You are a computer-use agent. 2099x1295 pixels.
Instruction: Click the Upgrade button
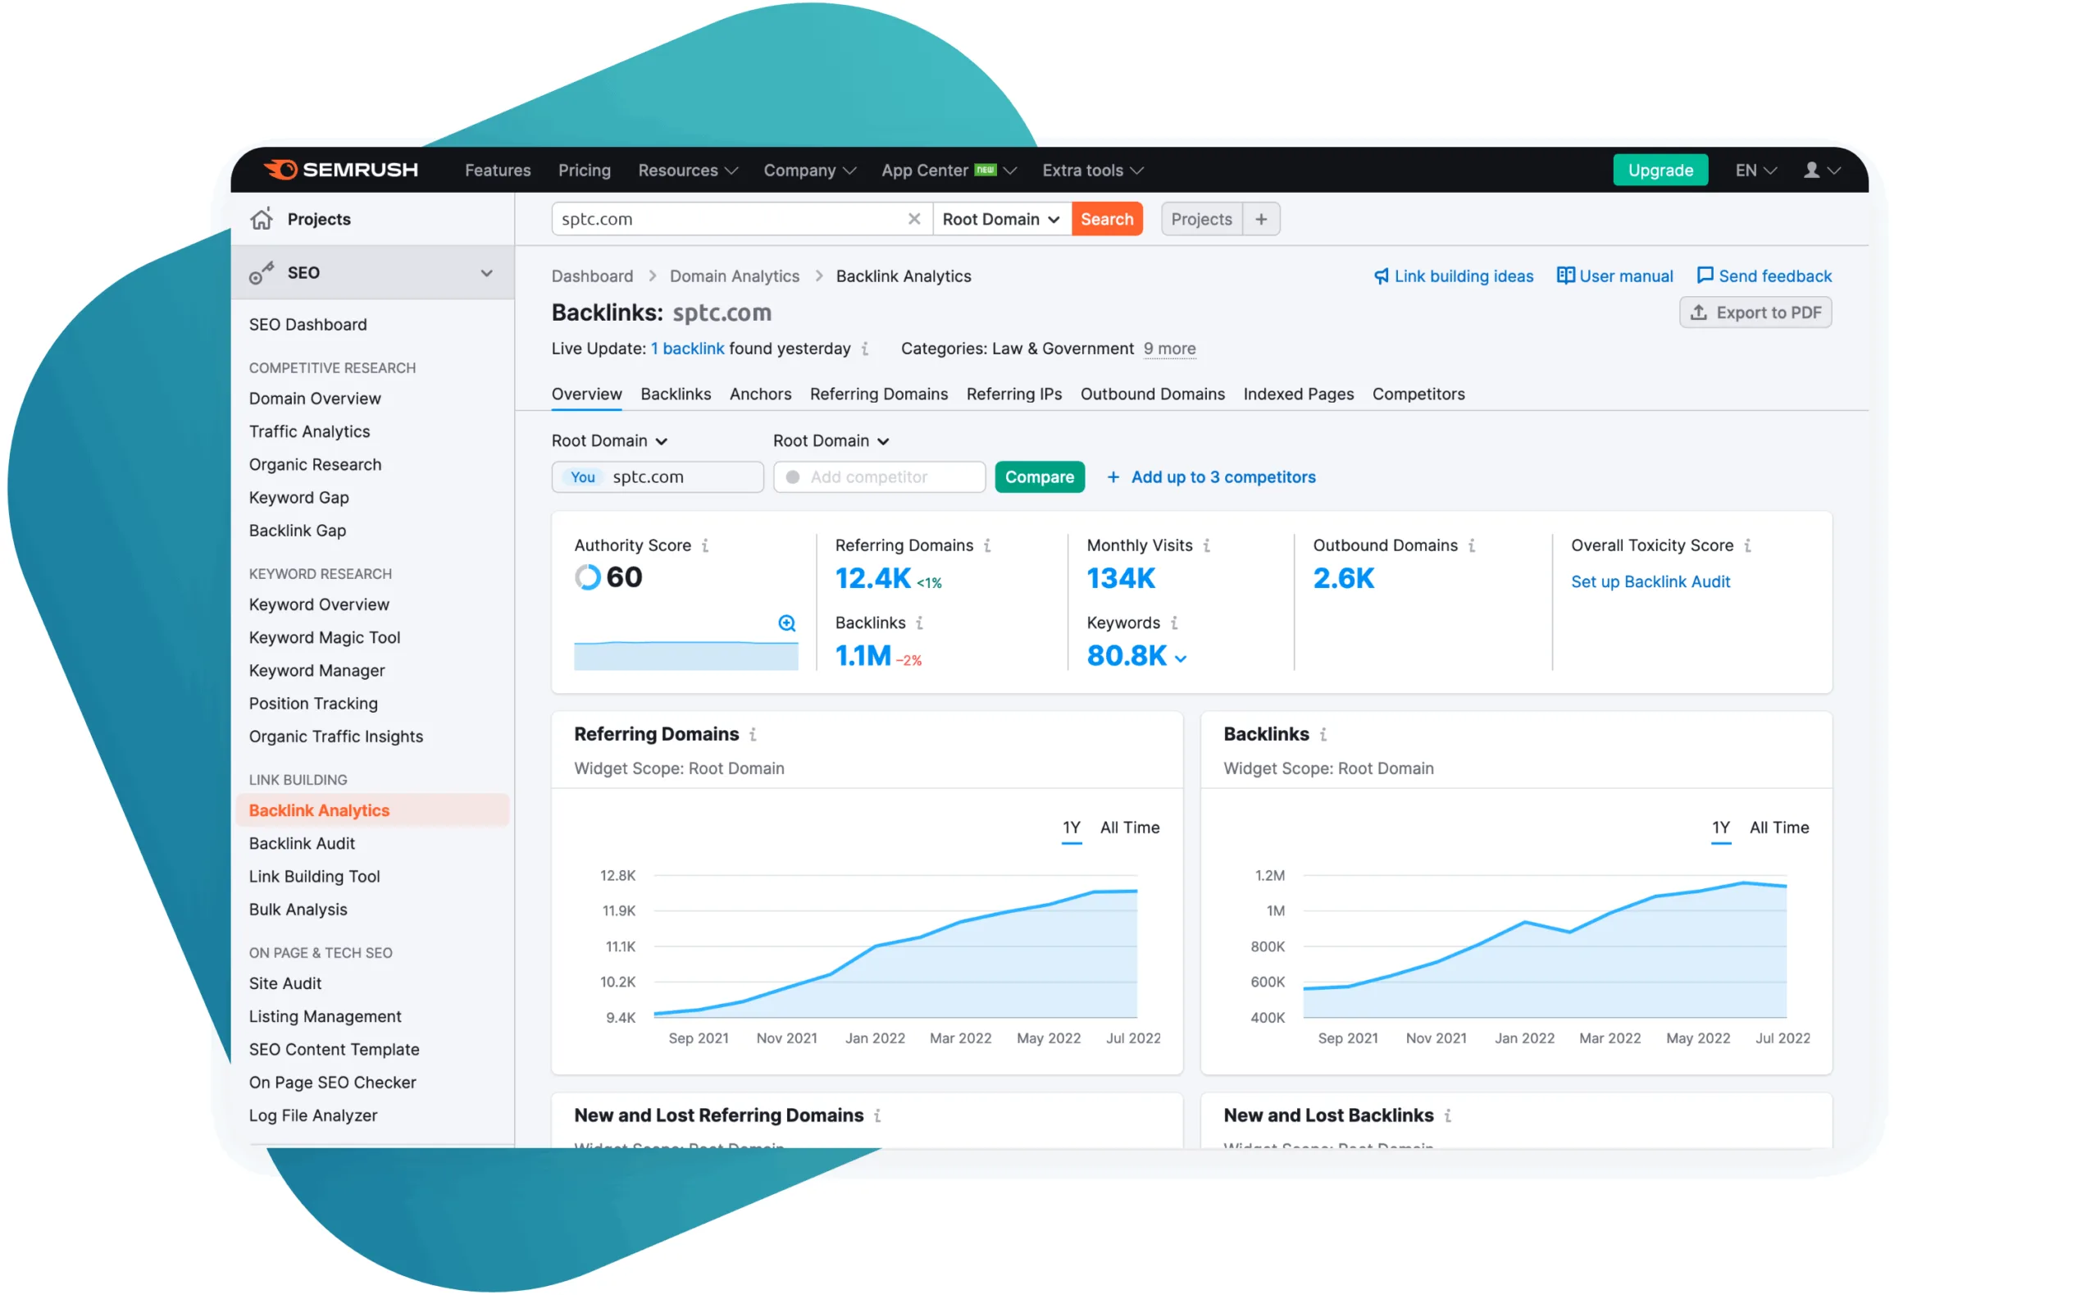1660,170
